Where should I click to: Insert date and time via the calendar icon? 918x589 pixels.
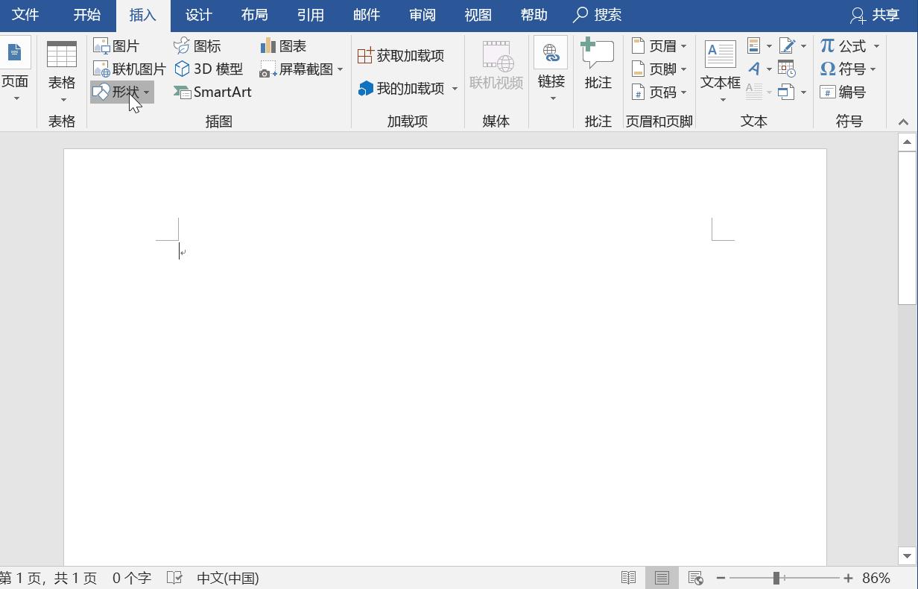coord(787,69)
